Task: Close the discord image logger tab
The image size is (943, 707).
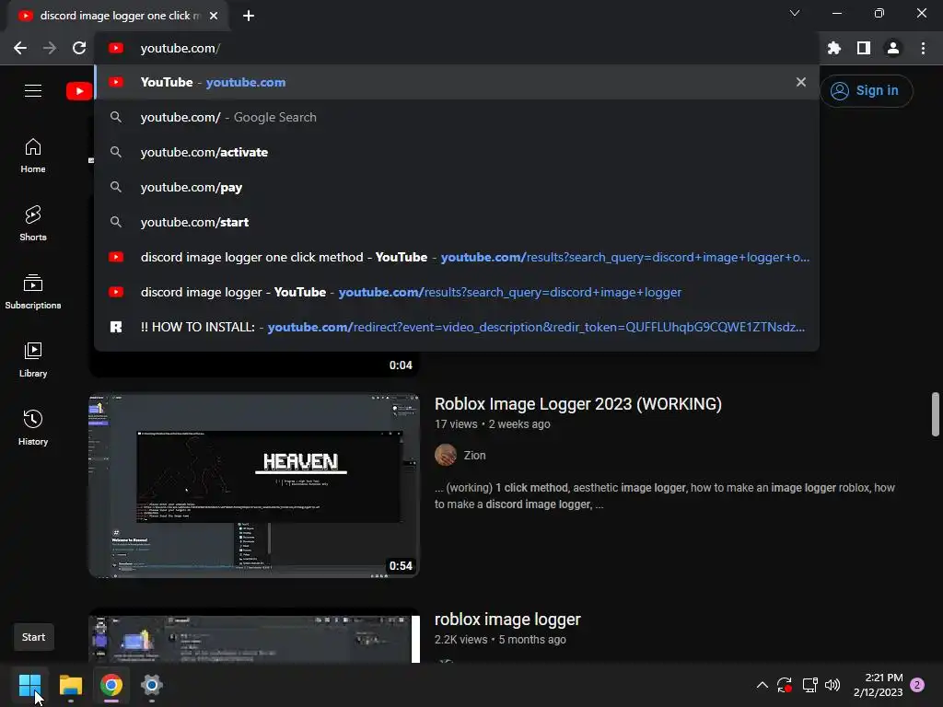Action: tap(214, 16)
